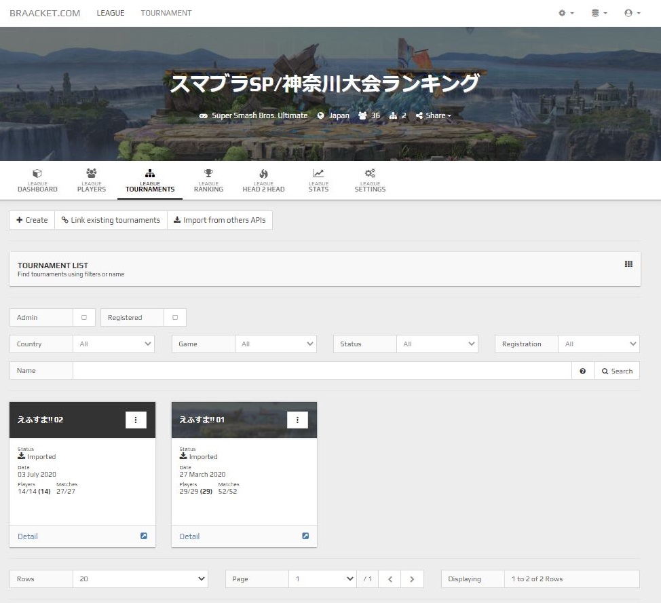
Task: Expand the Country filter dropdown
Action: point(114,344)
